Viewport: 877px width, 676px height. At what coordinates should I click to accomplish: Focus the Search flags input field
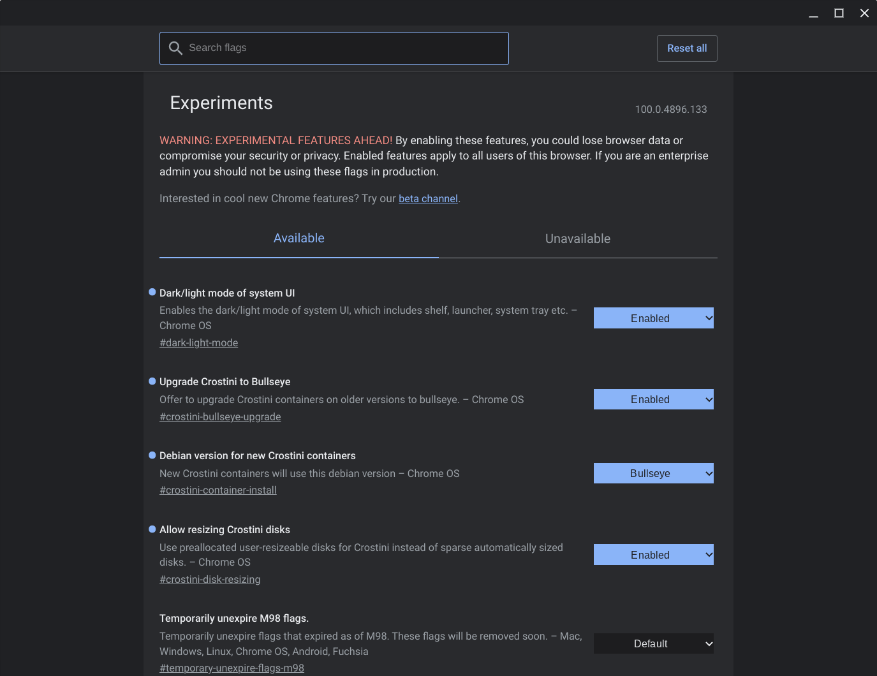(x=334, y=48)
